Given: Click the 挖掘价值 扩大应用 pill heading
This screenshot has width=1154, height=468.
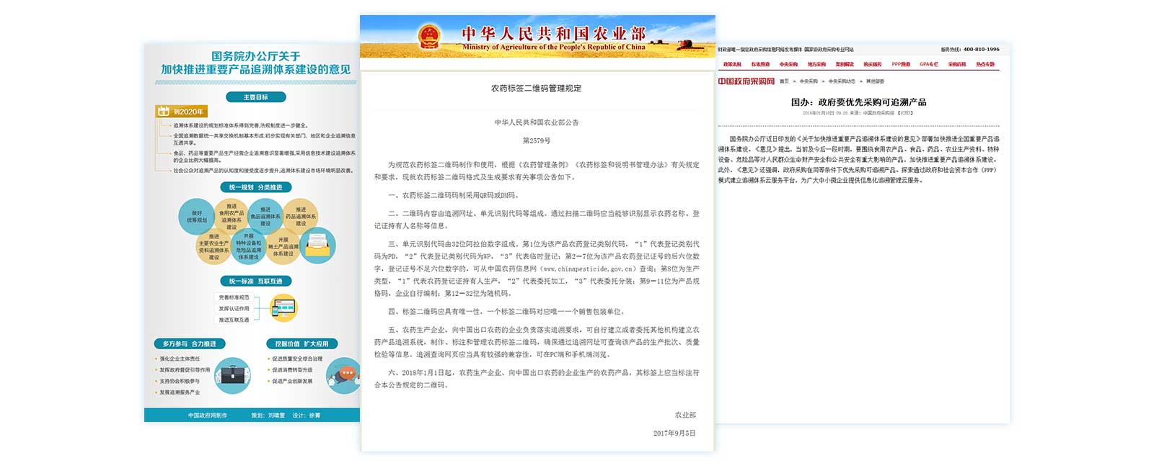Looking at the screenshot, I should (301, 343).
